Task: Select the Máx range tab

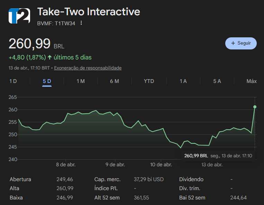Action: click(252, 81)
